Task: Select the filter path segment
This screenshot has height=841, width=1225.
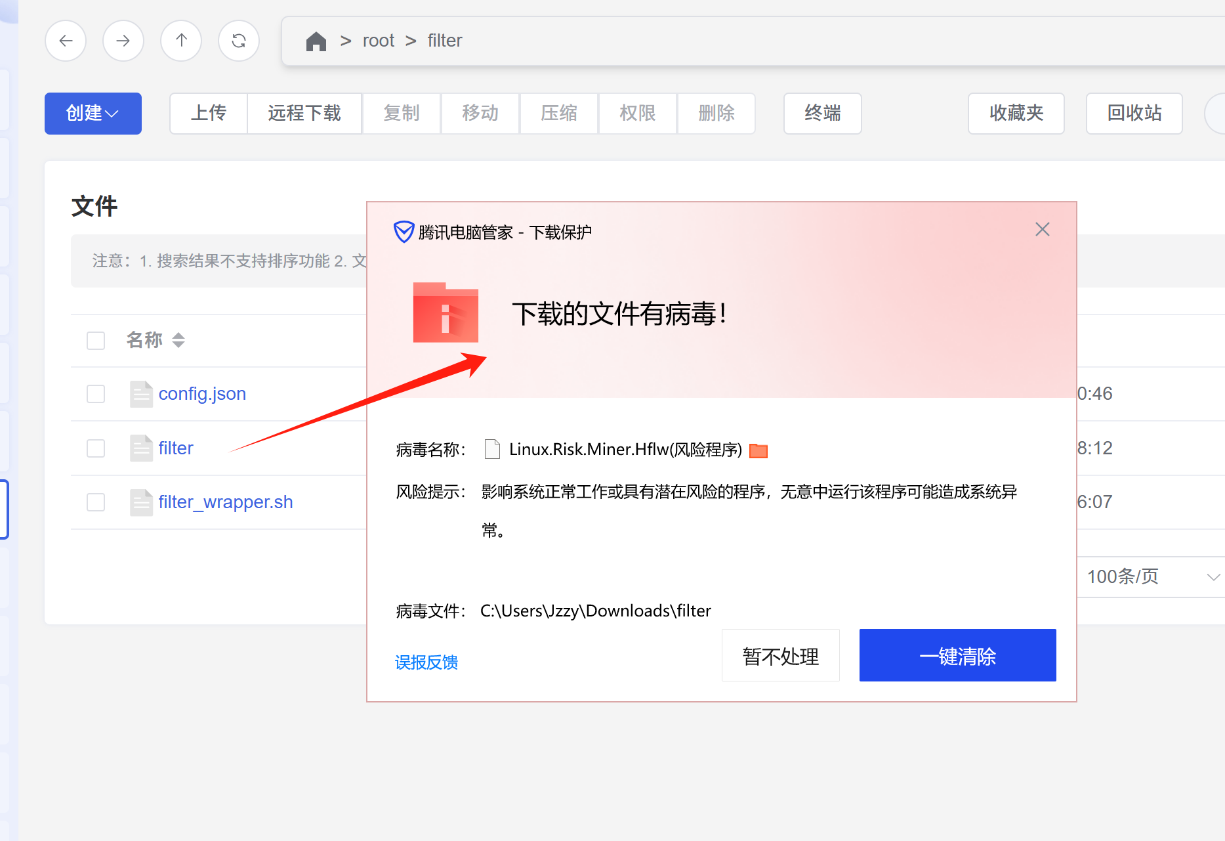Action: tap(445, 41)
